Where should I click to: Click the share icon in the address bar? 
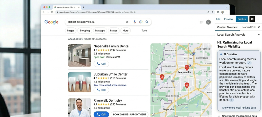[x=208, y=12]
